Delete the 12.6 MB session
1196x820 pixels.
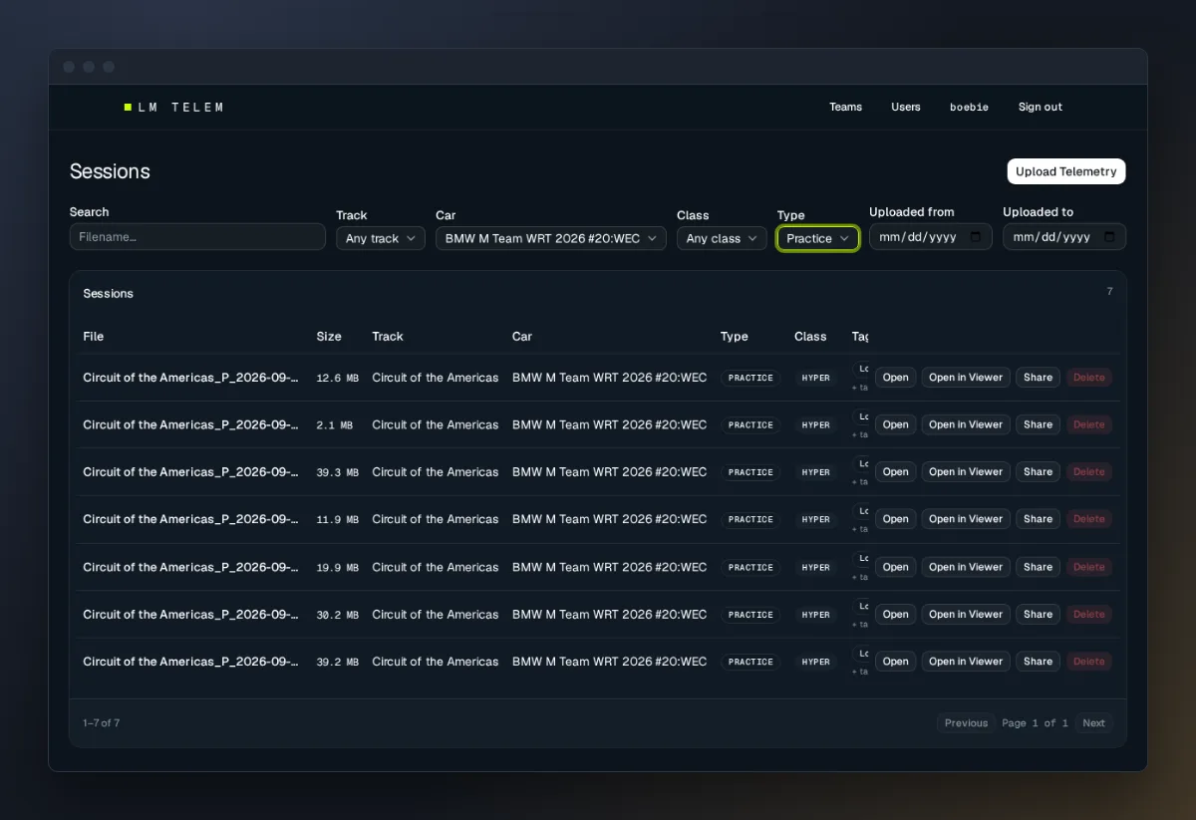[1088, 378]
